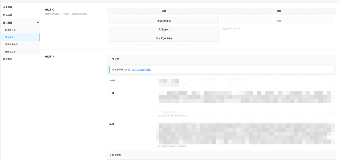340x160 pixels.
Task: Click the 禁用 column header
Action: pyautogui.click(x=279, y=11)
